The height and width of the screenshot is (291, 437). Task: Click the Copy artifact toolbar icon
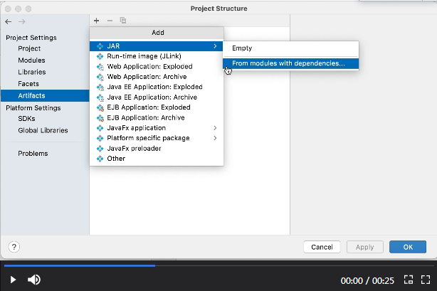(x=123, y=21)
